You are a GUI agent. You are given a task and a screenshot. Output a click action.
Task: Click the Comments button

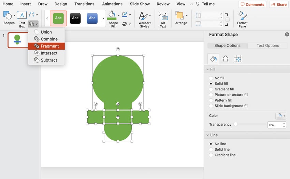click(252, 4)
